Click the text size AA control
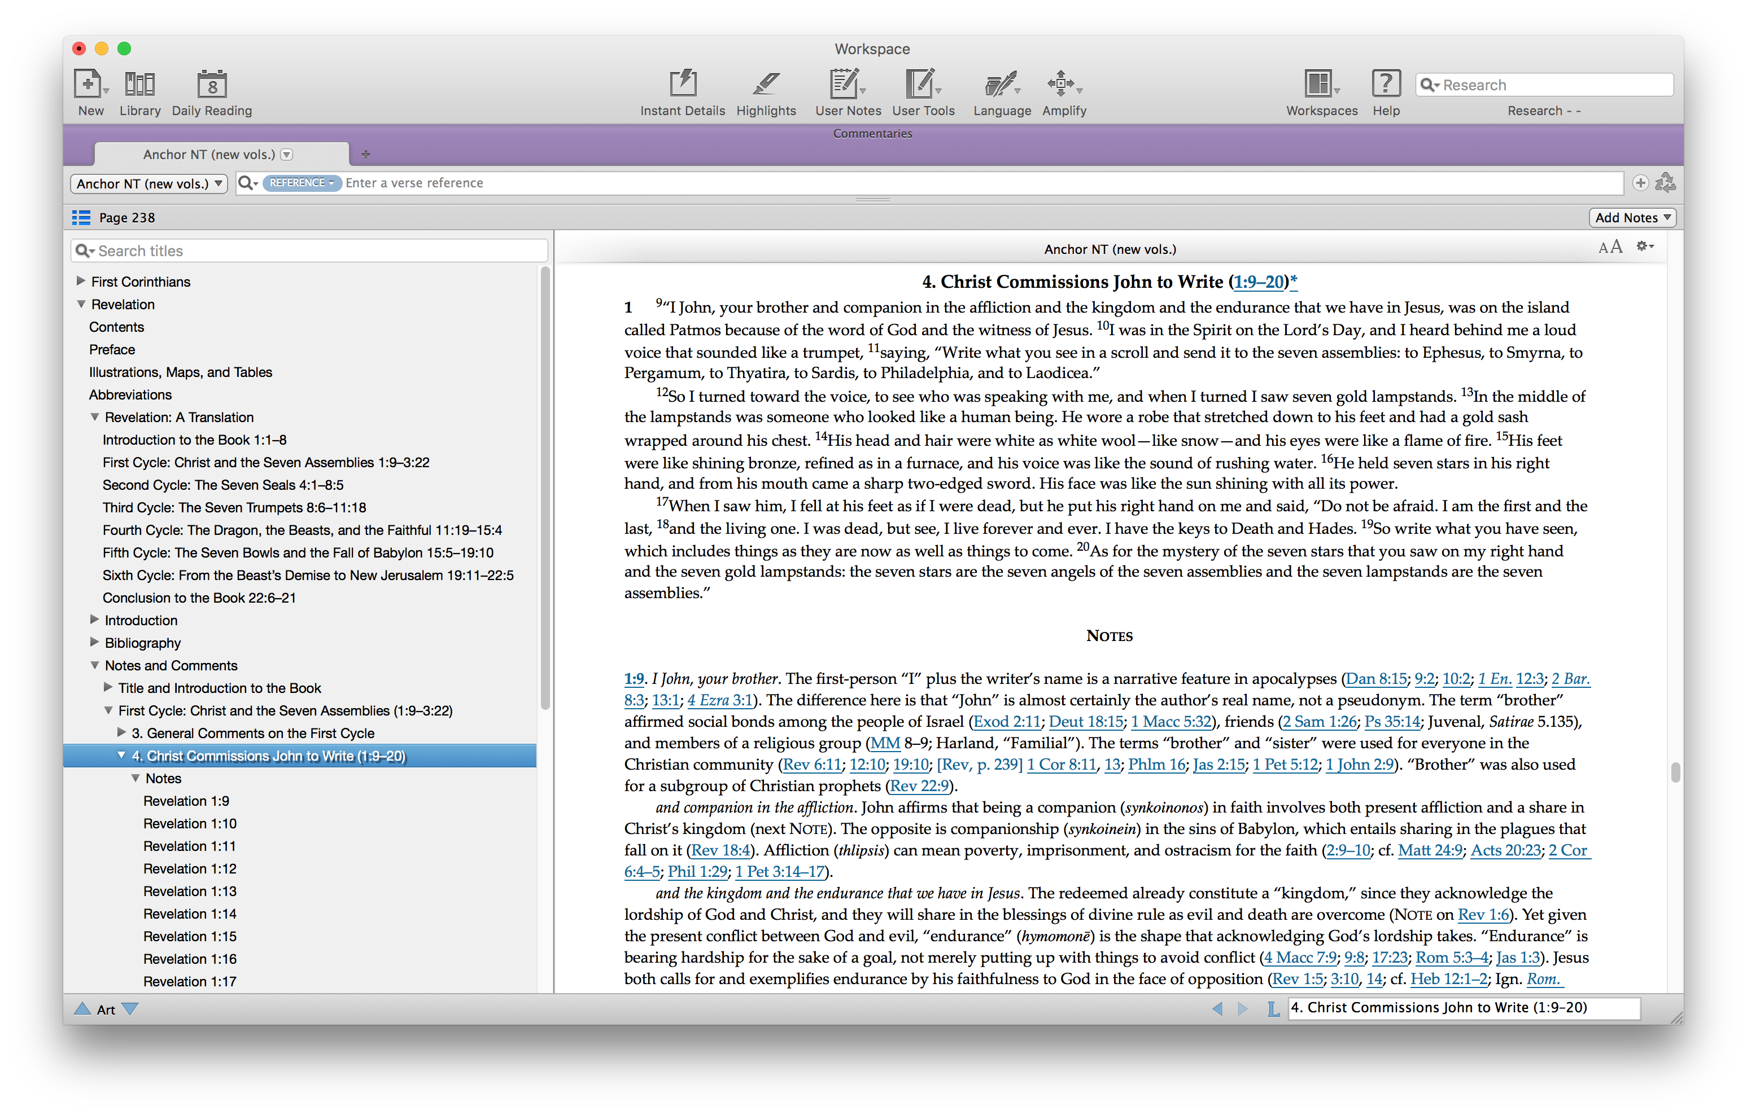The height and width of the screenshot is (1115, 1747). tap(1610, 247)
